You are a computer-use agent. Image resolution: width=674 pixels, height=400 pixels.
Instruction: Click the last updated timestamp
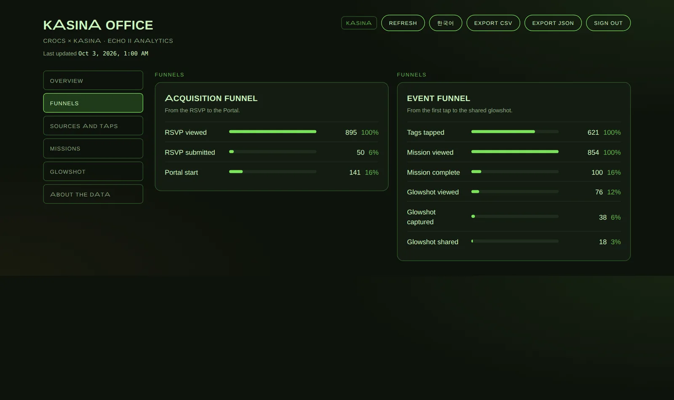(x=113, y=53)
